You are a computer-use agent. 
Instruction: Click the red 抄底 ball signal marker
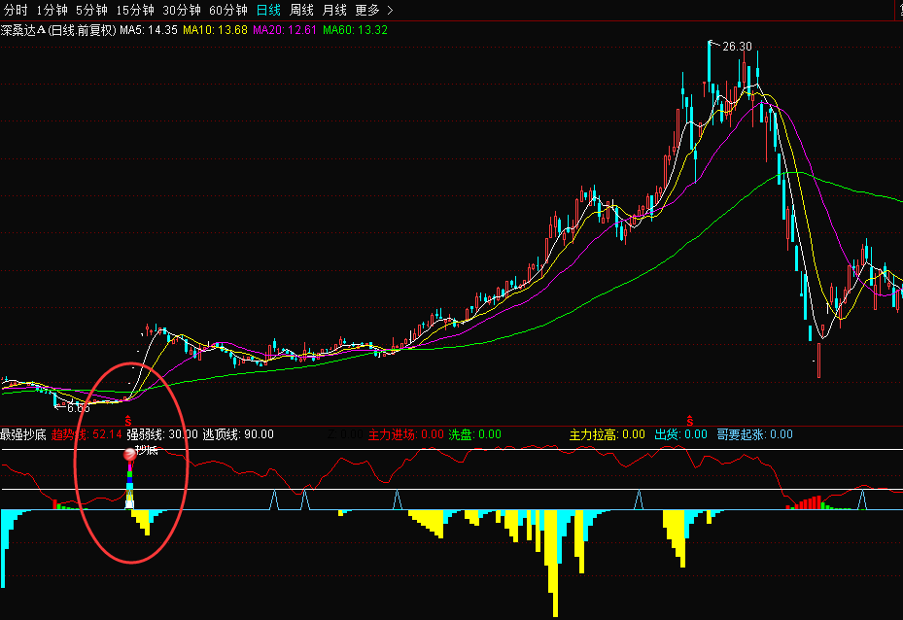click(x=129, y=453)
